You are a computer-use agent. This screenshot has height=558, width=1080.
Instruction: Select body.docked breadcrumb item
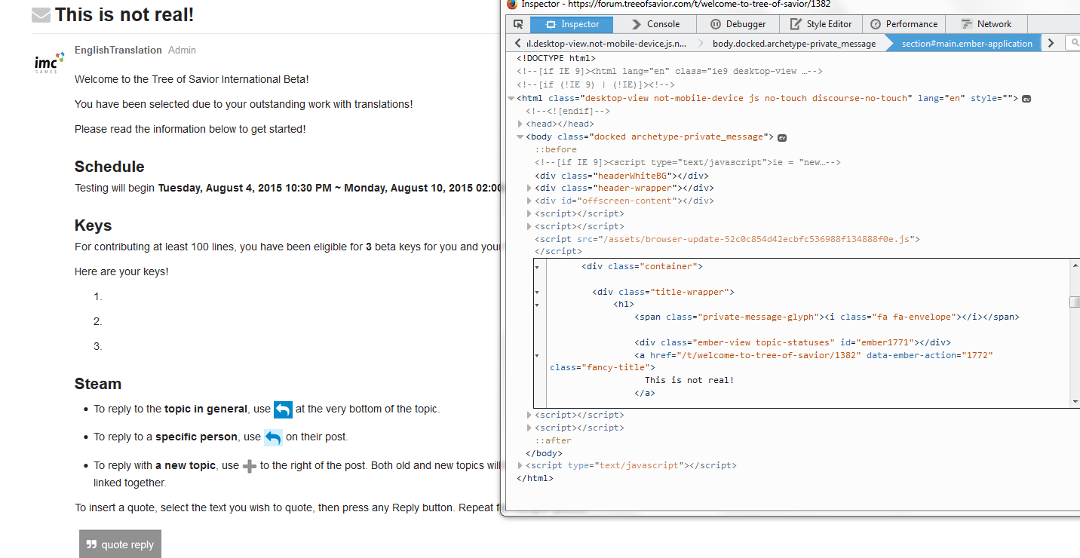click(x=793, y=44)
